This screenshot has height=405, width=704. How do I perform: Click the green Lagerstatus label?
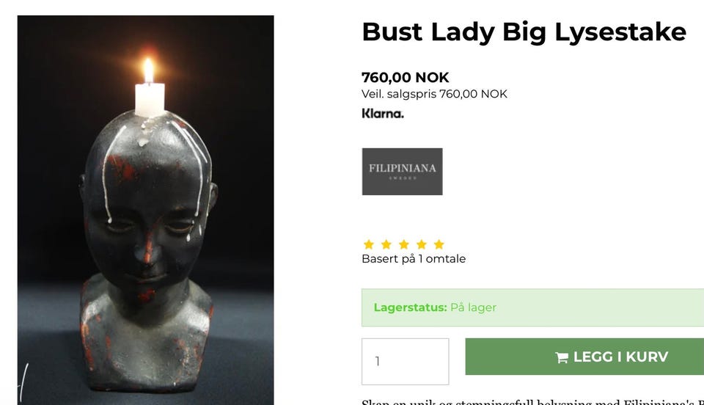coord(410,307)
